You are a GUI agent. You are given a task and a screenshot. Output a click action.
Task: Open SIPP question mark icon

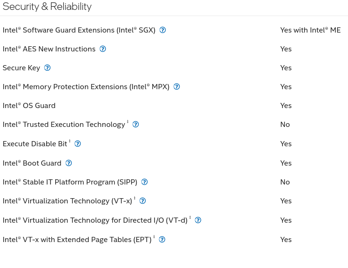[x=144, y=182]
